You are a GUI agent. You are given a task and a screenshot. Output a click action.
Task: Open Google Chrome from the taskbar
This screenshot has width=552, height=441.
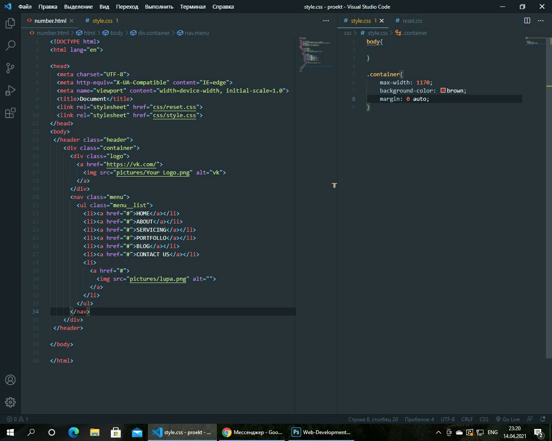click(252, 432)
